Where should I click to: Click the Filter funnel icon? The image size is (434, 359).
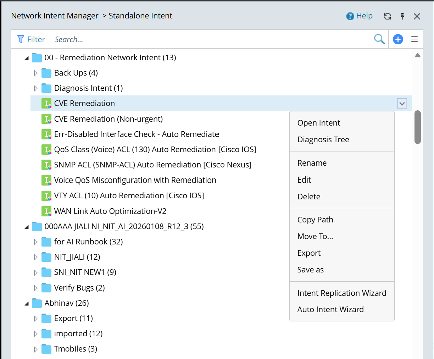tap(21, 39)
